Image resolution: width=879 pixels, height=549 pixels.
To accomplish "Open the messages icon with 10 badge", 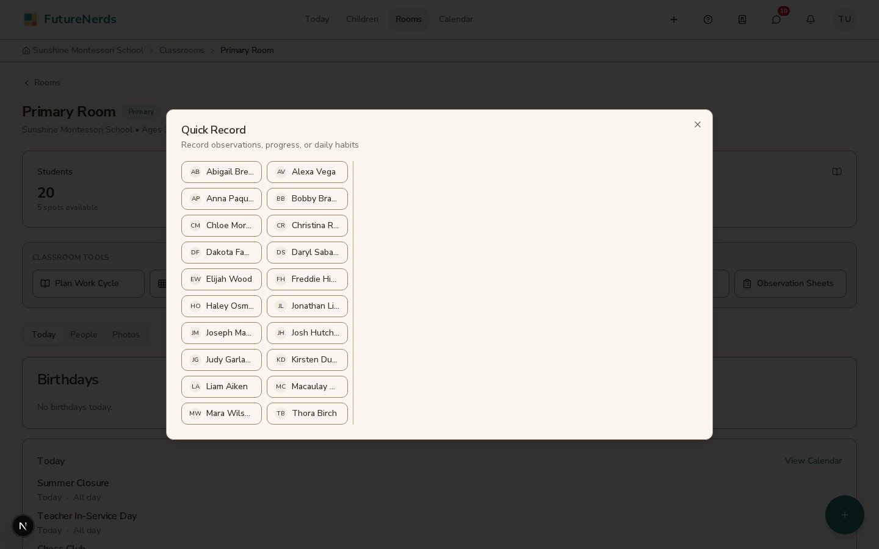I will [776, 20].
